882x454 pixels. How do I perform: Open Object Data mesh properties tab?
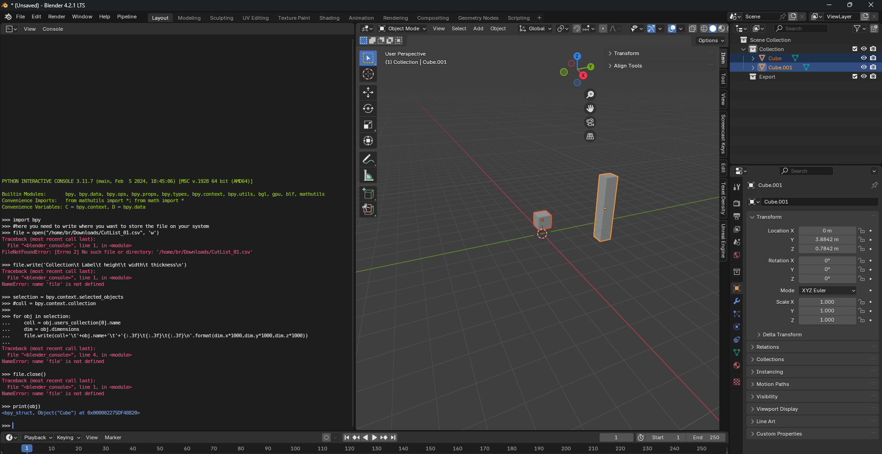tap(737, 352)
